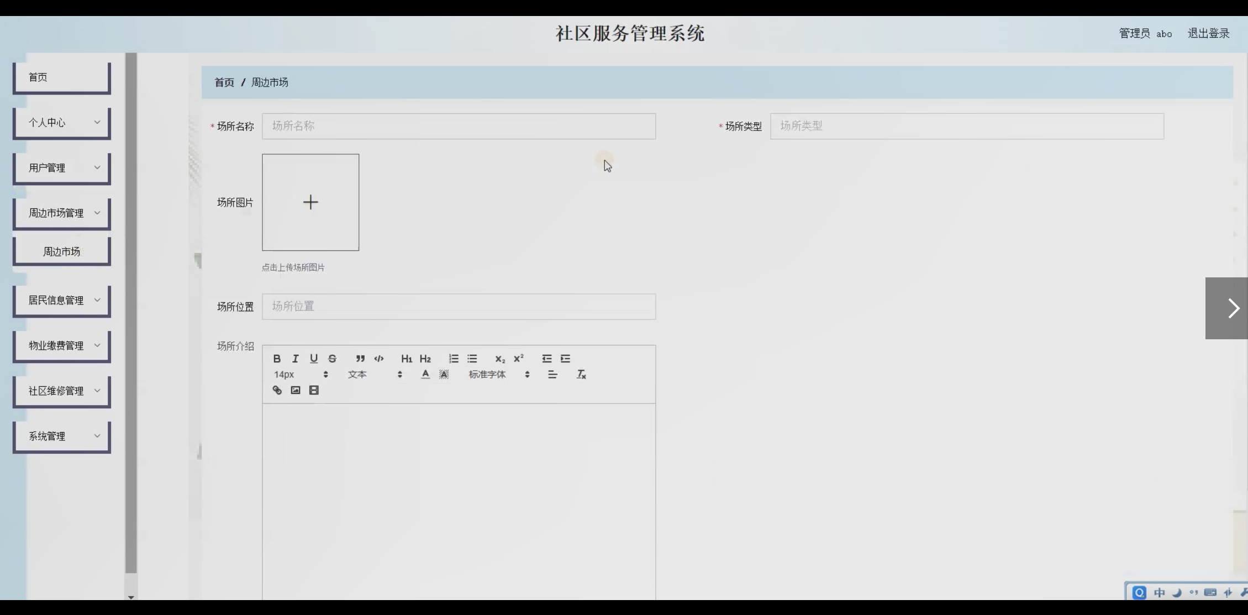Open the text color picker
The width and height of the screenshot is (1248, 615).
(x=425, y=375)
